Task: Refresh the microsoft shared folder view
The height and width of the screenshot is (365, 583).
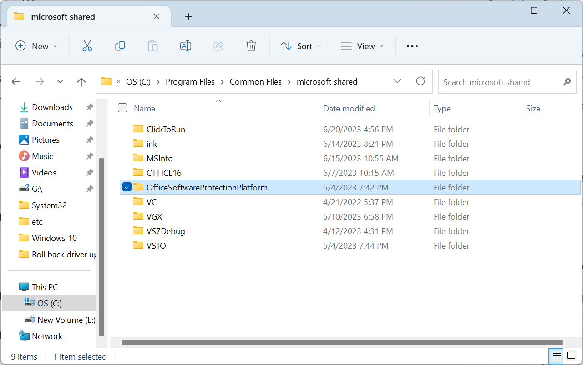Action: coord(421,81)
